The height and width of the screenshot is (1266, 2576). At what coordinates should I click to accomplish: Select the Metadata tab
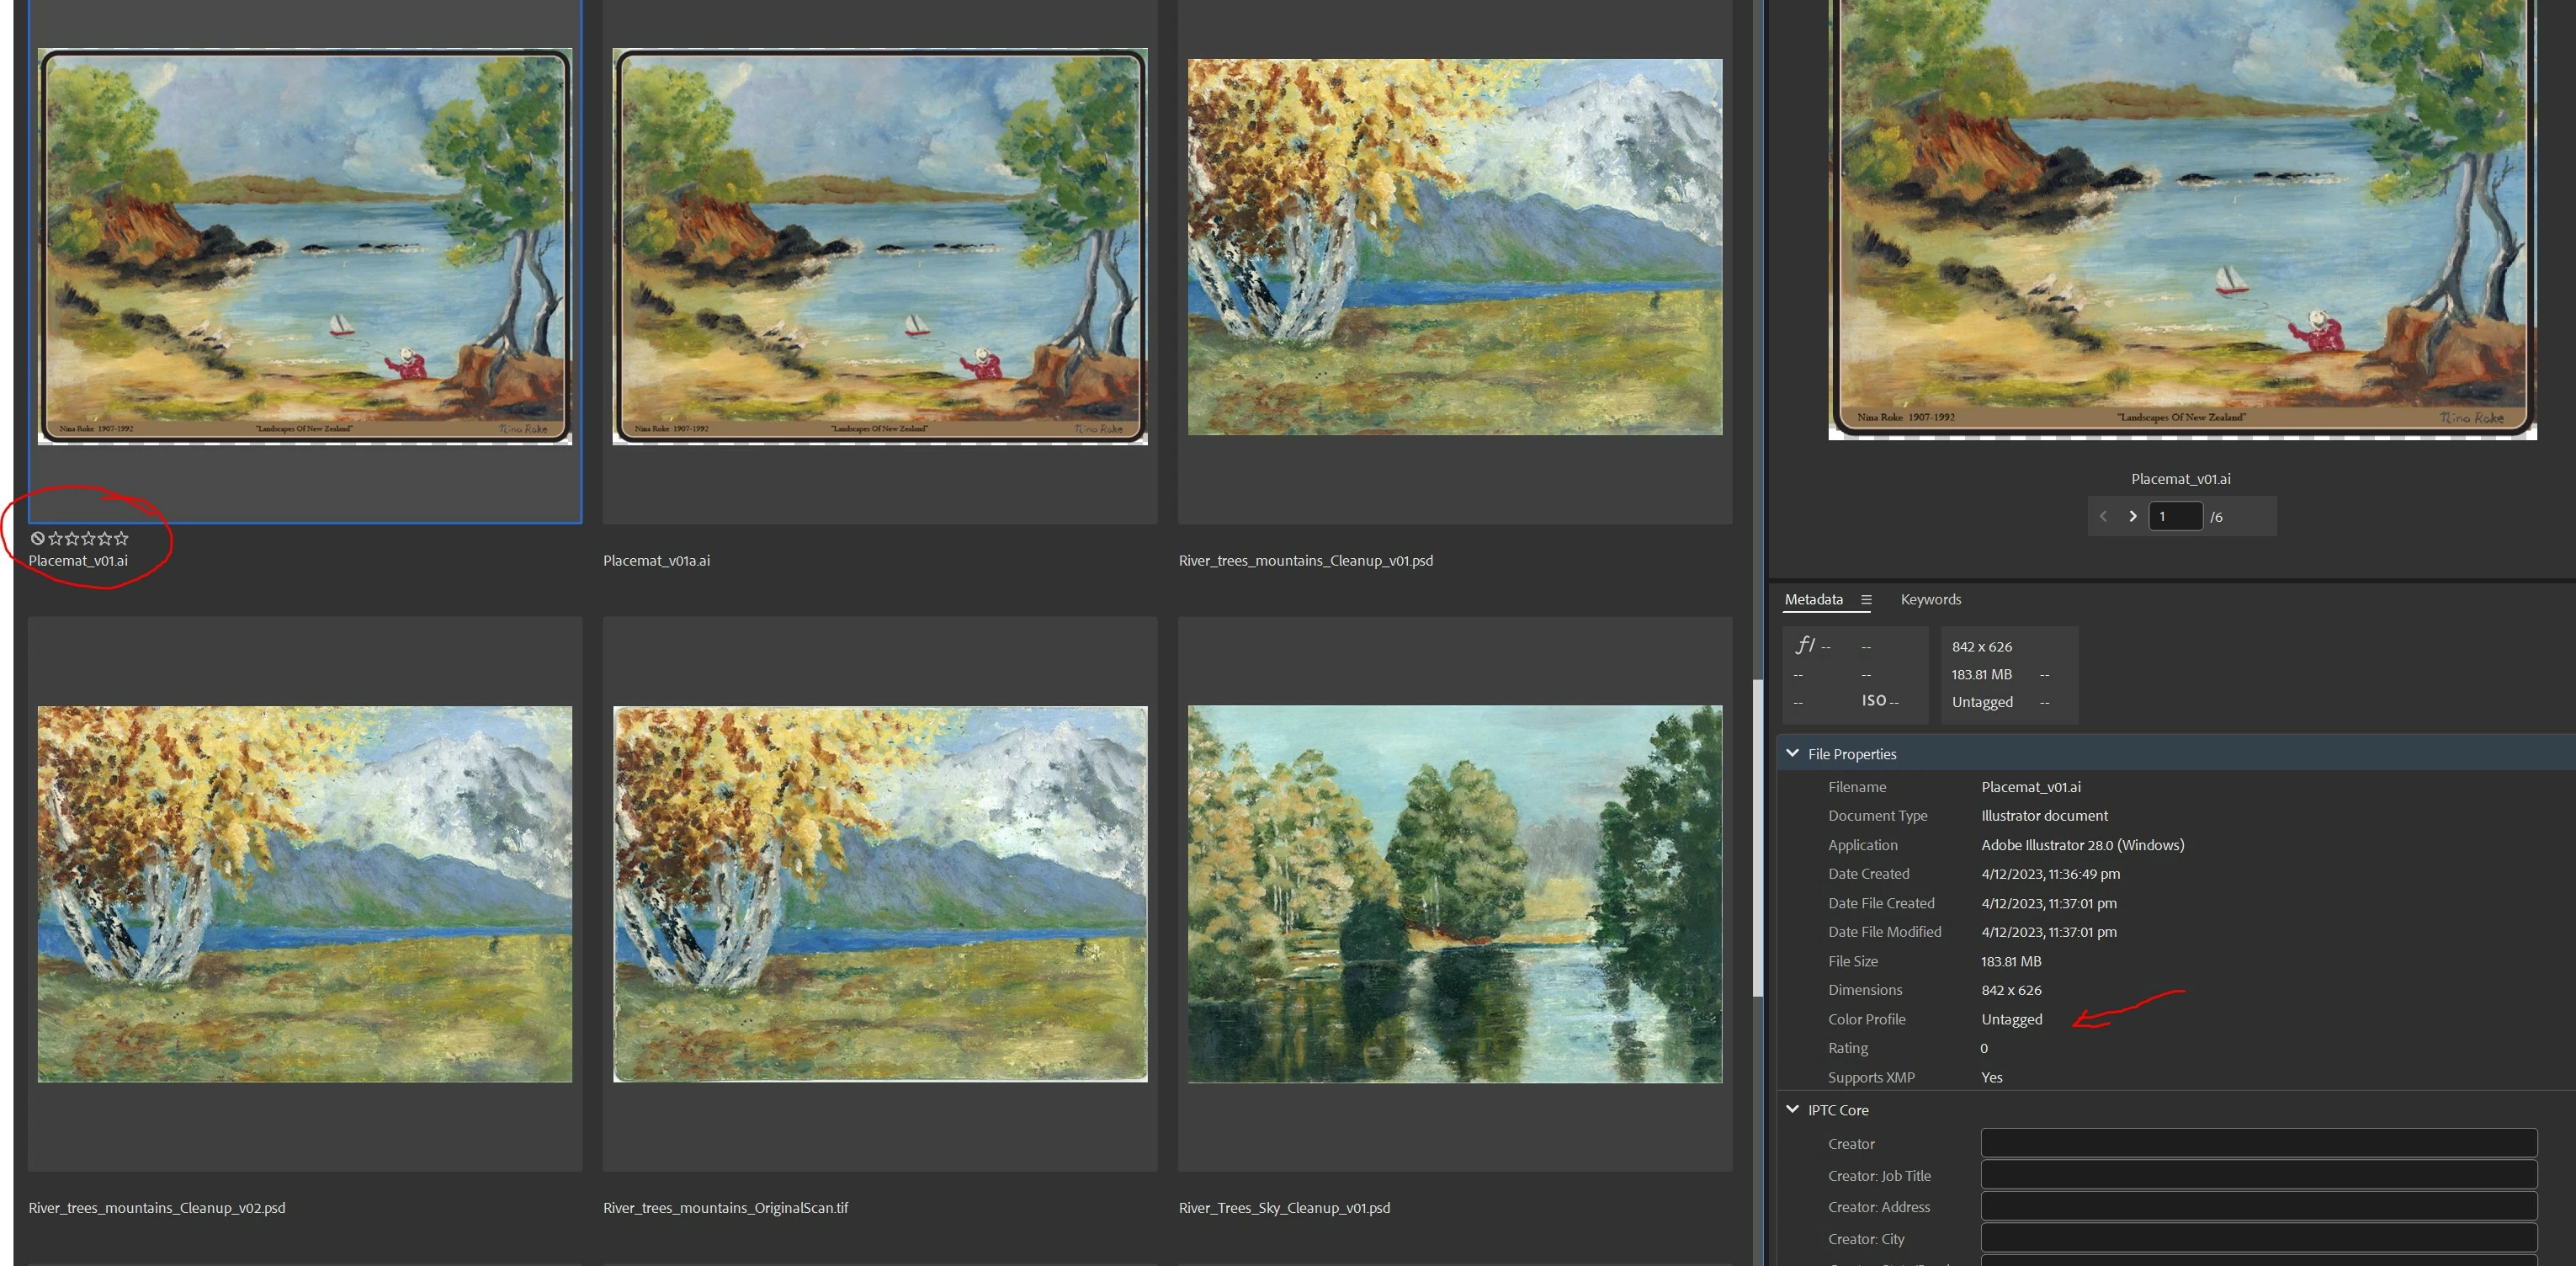[1813, 600]
